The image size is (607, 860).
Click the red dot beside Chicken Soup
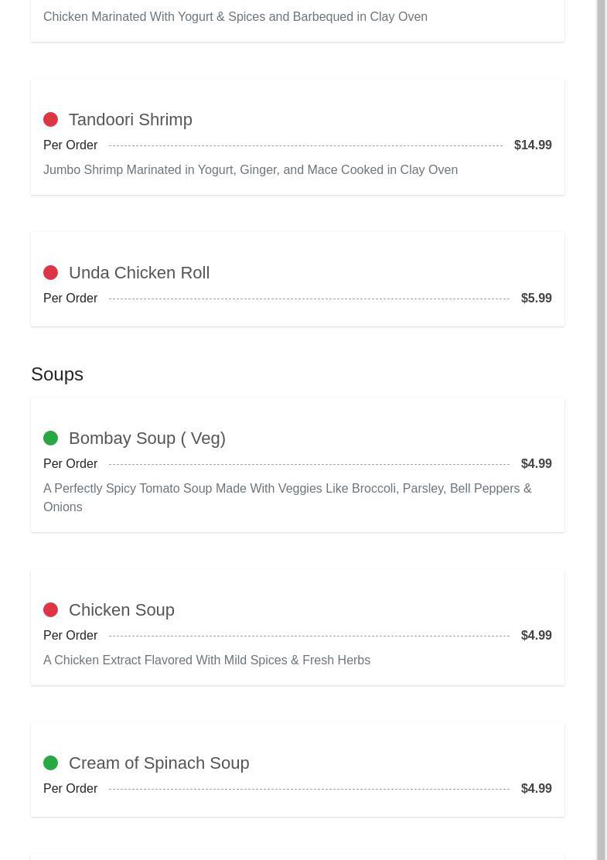(x=50, y=610)
